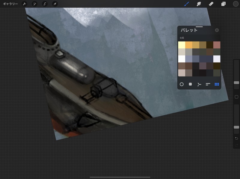Switch to the Harmony color tab
Image resolution: width=240 pixels, height=179 pixels.
tap(199, 84)
